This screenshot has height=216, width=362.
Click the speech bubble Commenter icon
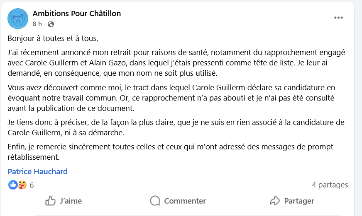(x=155, y=201)
